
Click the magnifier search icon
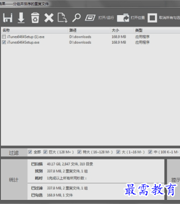click(x=76, y=18)
